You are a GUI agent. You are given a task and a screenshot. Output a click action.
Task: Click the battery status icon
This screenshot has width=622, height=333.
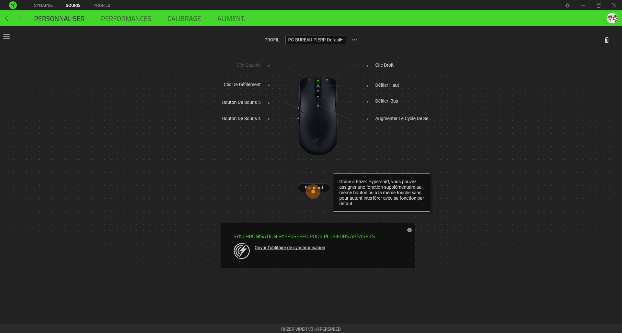[x=607, y=40]
